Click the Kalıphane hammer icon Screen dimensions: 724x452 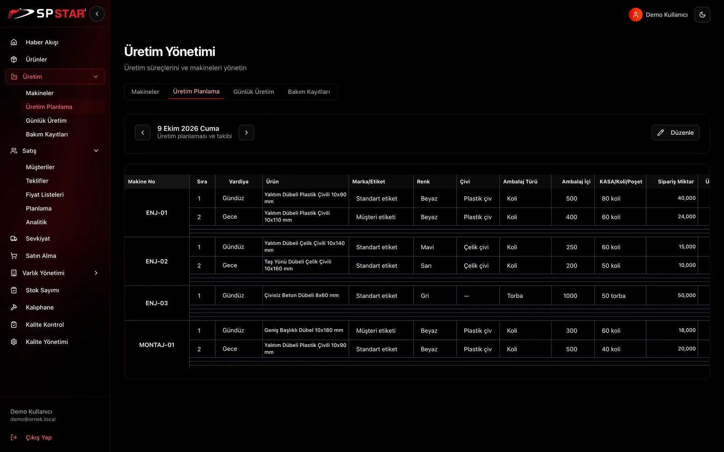[14, 307]
